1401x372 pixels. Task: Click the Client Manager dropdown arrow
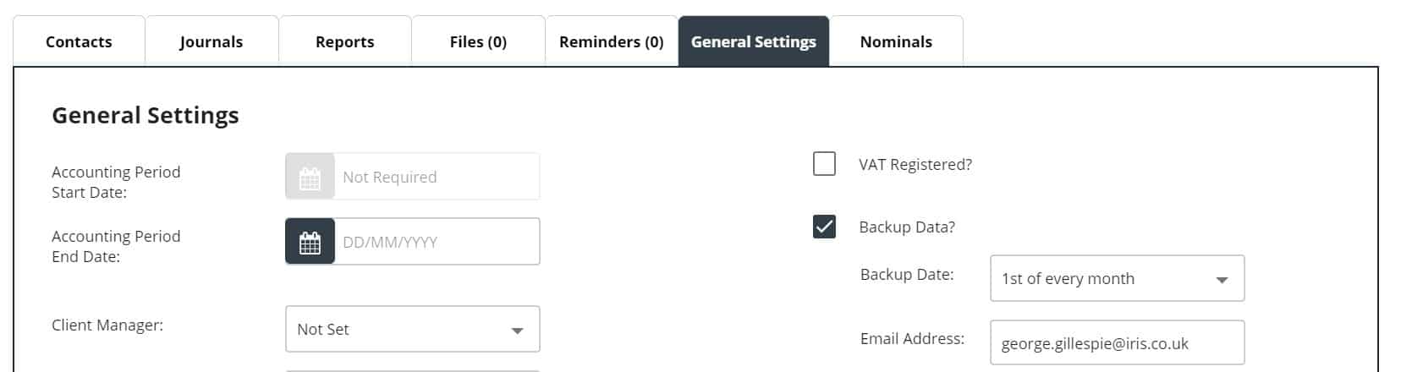coord(517,331)
